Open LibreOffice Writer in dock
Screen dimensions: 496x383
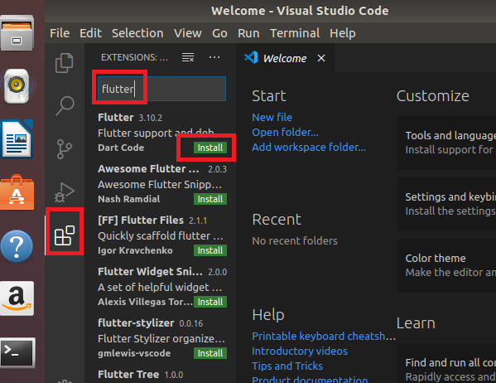(x=17, y=139)
